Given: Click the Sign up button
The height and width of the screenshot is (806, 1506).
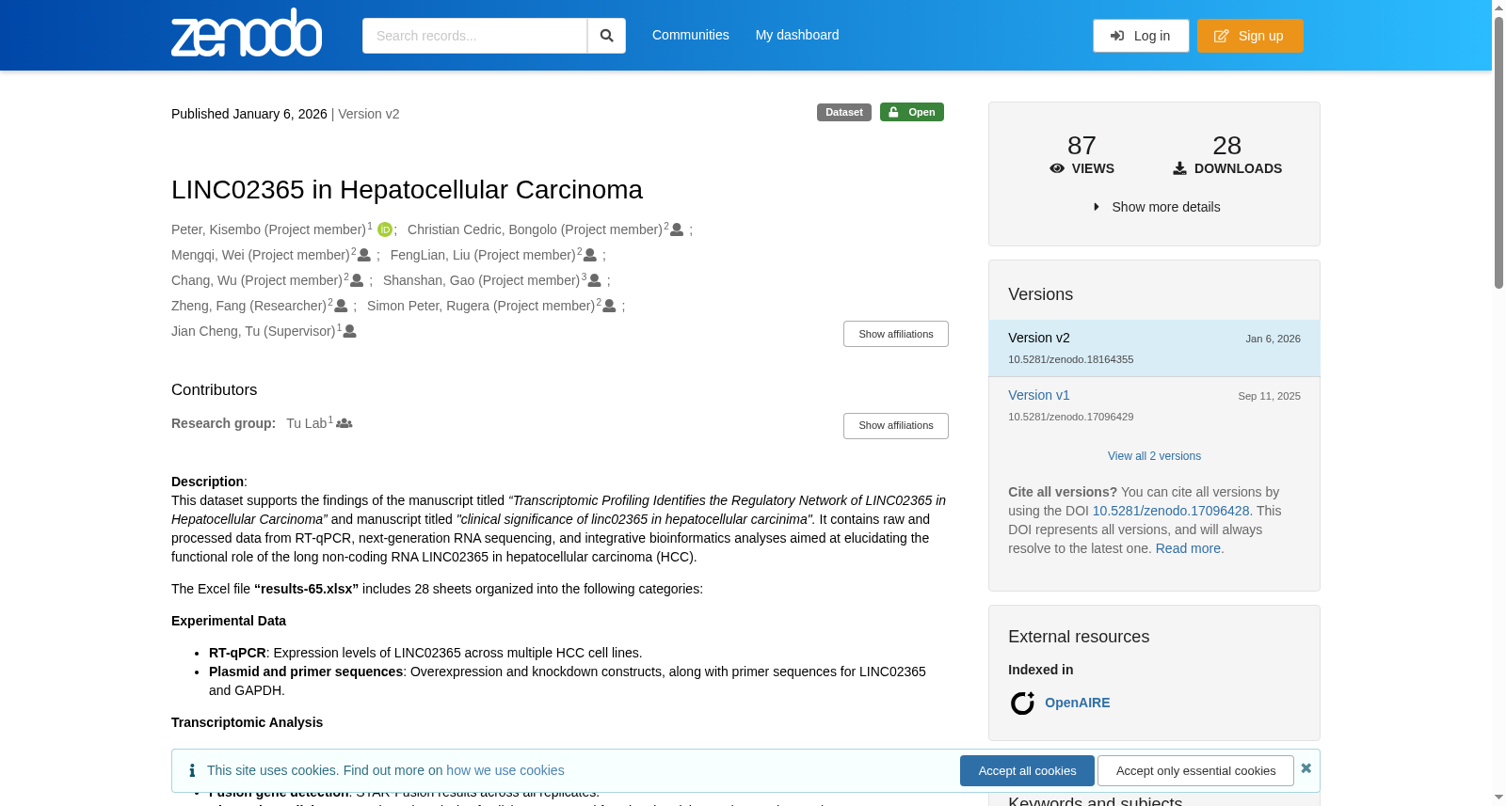Looking at the screenshot, I should pyautogui.click(x=1250, y=36).
